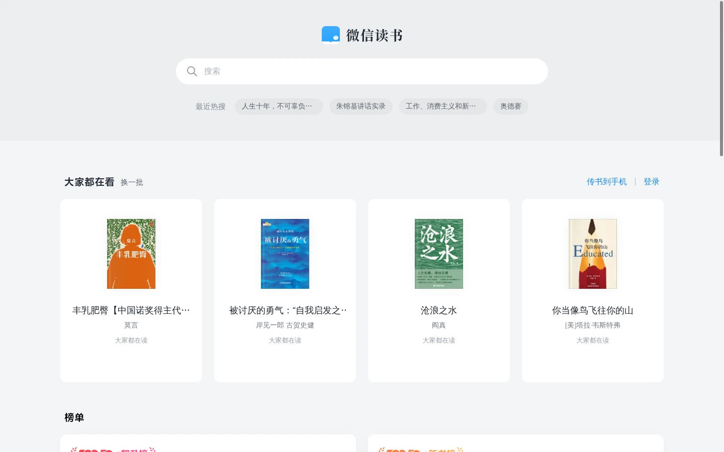This screenshot has height=452, width=724.
Task: Click the WeRead blue logo icon
Action: point(331,35)
